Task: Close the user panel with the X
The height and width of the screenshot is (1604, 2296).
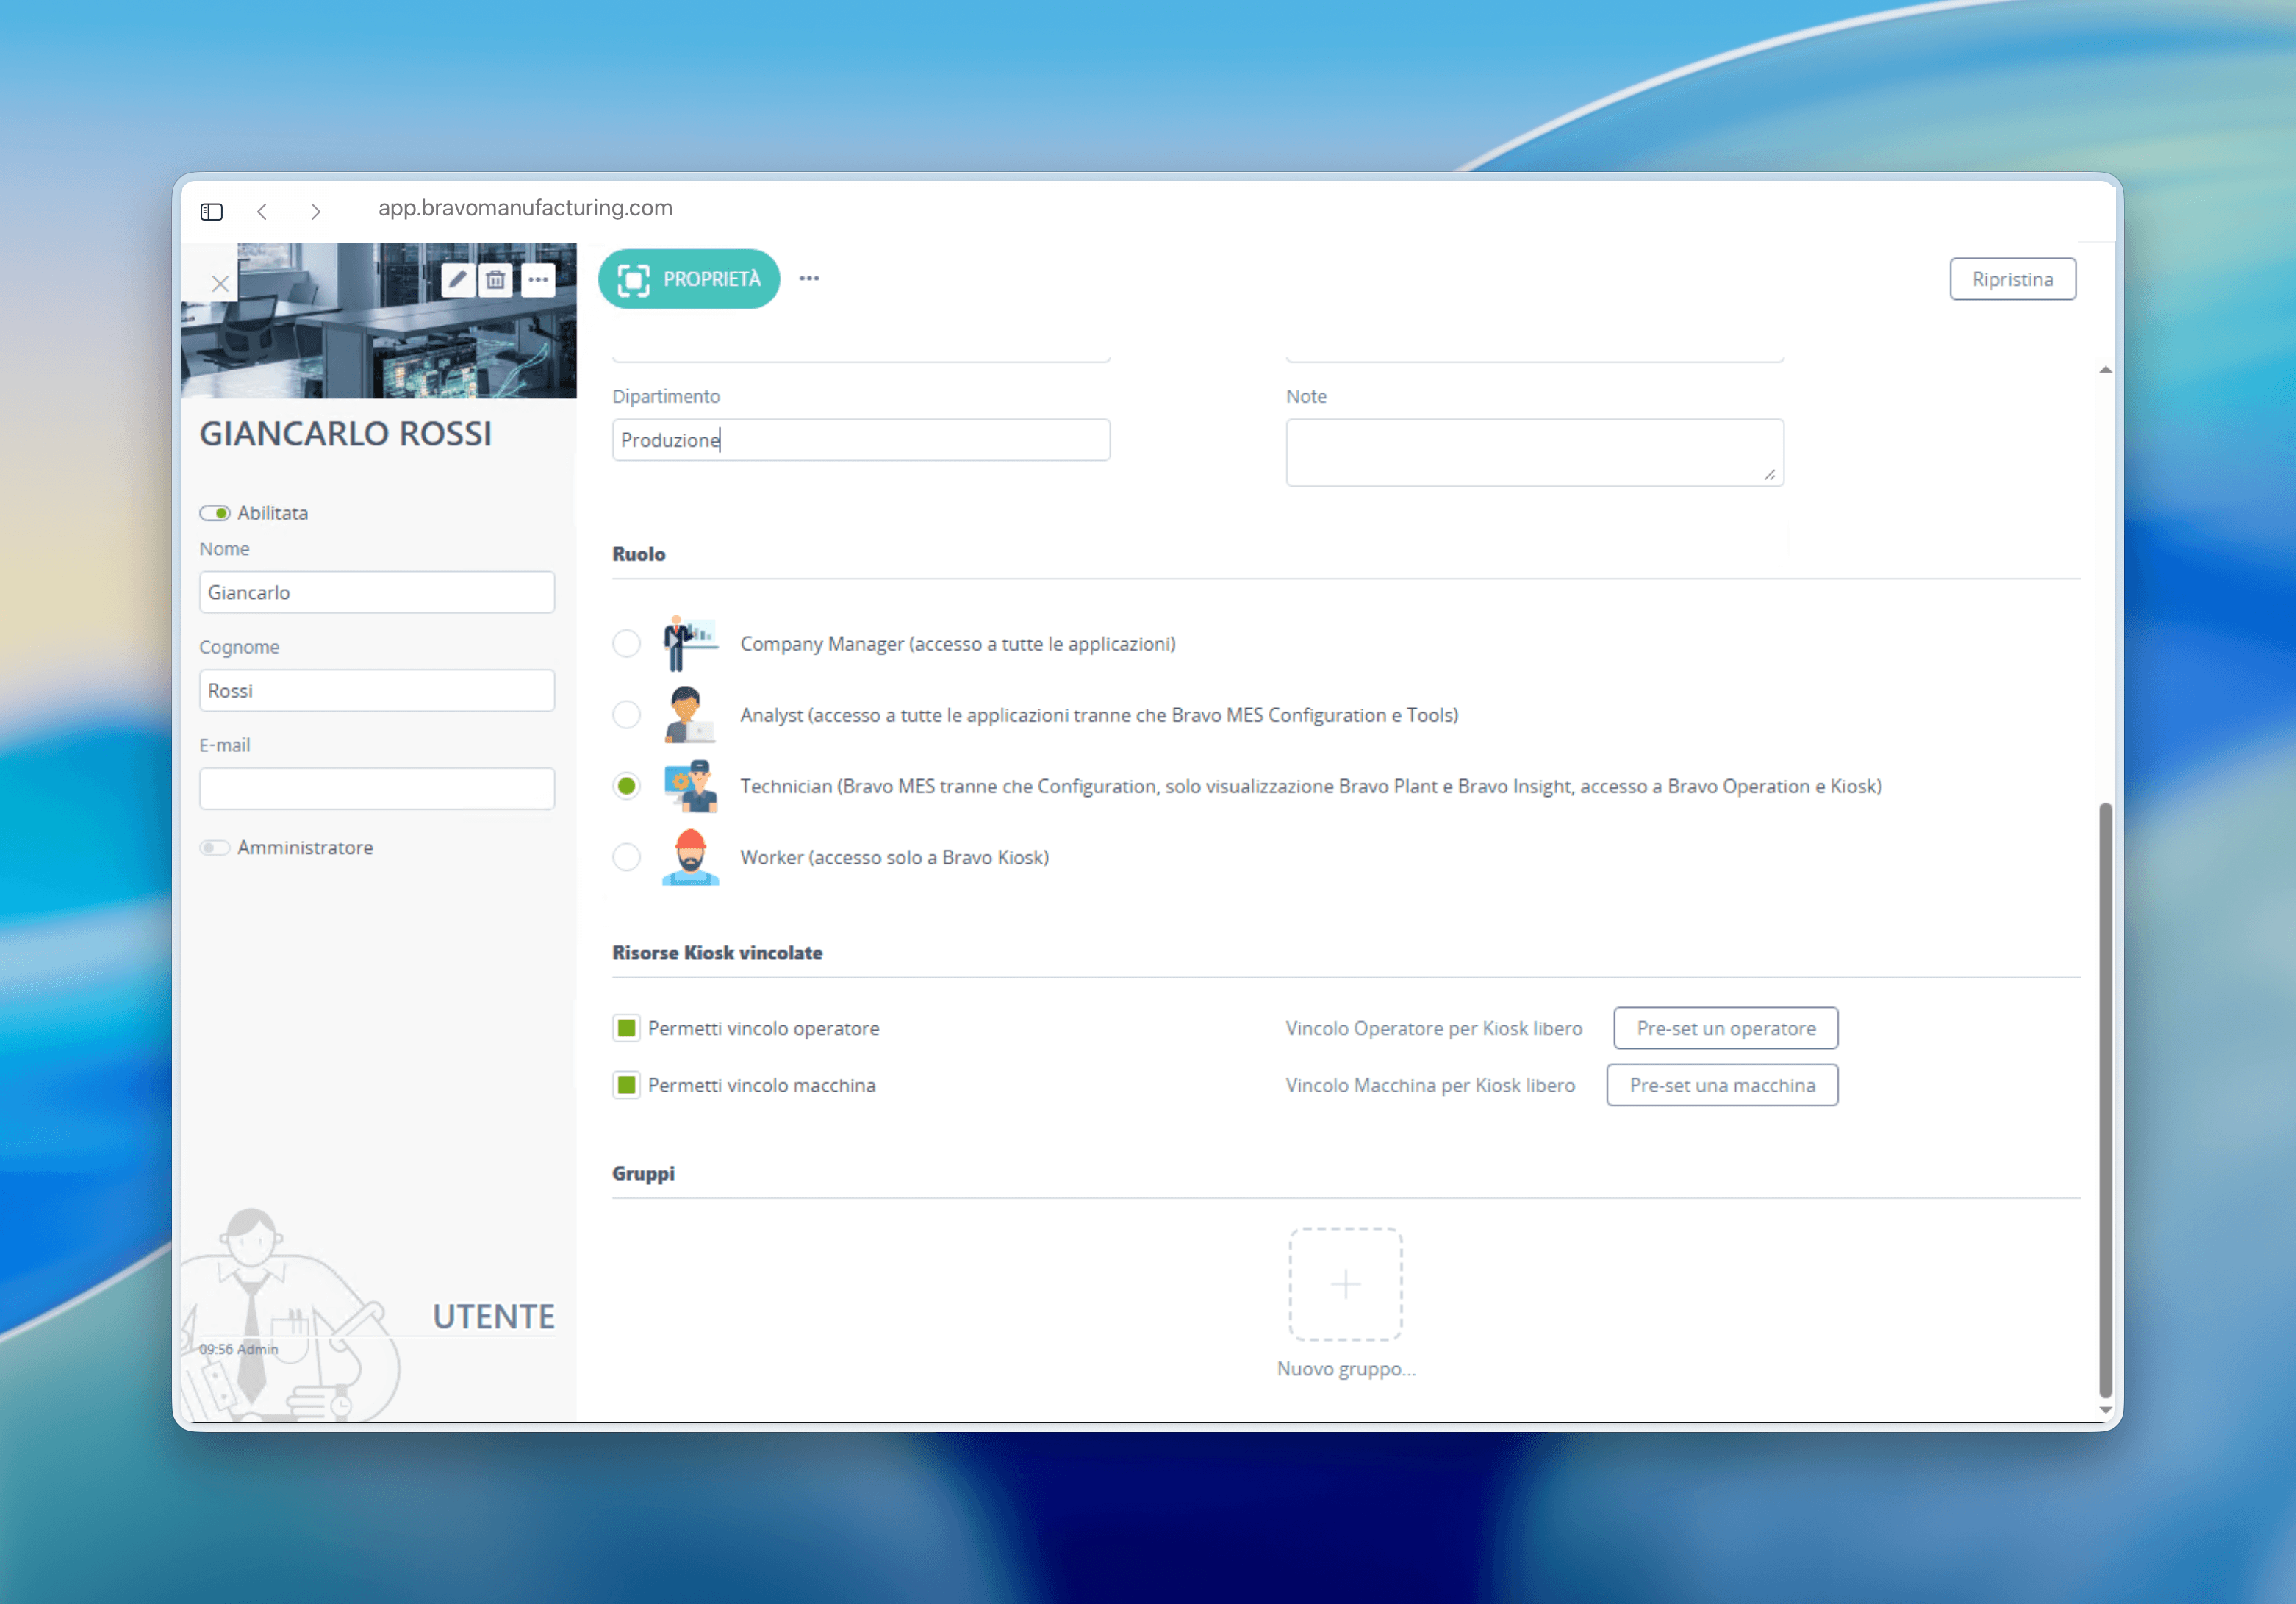Action: click(x=220, y=283)
